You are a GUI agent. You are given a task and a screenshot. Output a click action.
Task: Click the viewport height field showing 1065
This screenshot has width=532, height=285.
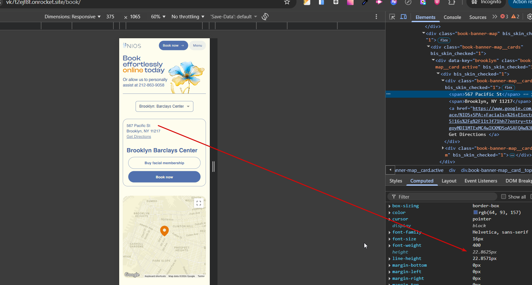[136, 17]
